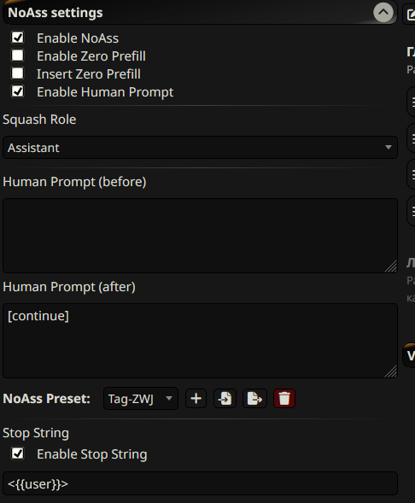Focus the Human Prompt (after) field containing [continue]
Screen dimensions: 415x503
200,341
